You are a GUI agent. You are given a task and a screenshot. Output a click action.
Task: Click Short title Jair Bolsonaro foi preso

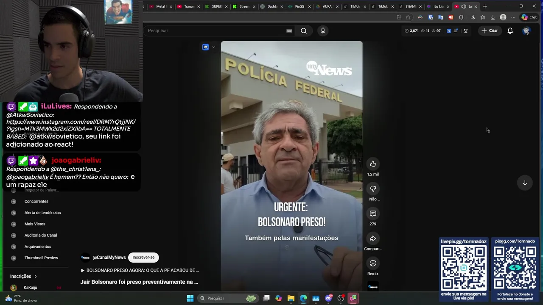click(x=139, y=282)
